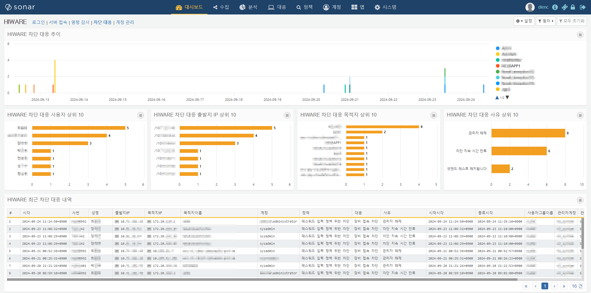The width and height of the screenshot is (591, 293).
Task: Go to first page double-arrow button
Action: tap(526, 286)
